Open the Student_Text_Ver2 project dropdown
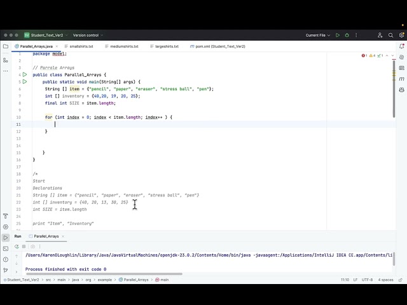 click(46, 36)
